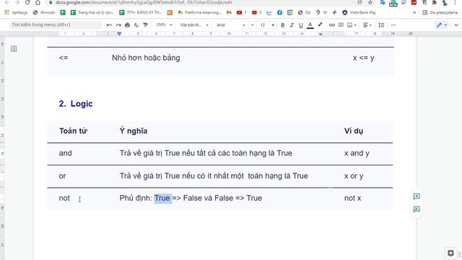Click the 'not x' example cell
This screenshot has width=462, height=260.
(352, 198)
